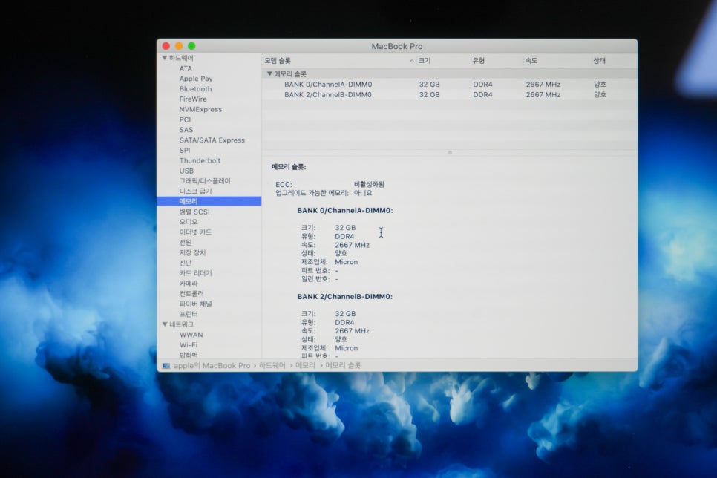Minimize the MacBook Pro window
This screenshot has height=478, width=717.
[x=179, y=46]
